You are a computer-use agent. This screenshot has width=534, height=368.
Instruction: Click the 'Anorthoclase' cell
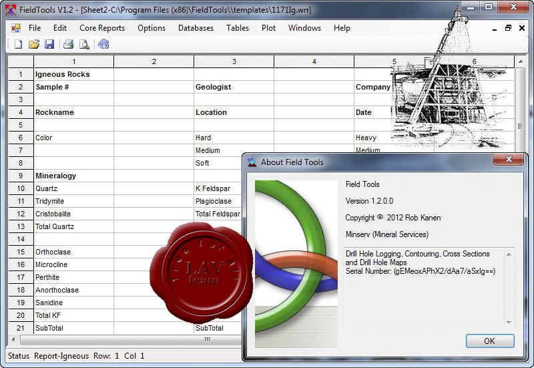tap(74, 290)
